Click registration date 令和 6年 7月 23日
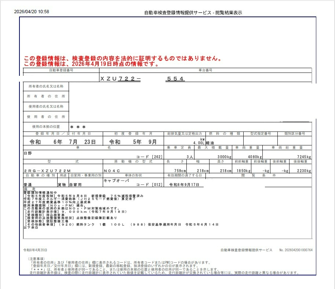This screenshot has height=289, width=335. 62,142
